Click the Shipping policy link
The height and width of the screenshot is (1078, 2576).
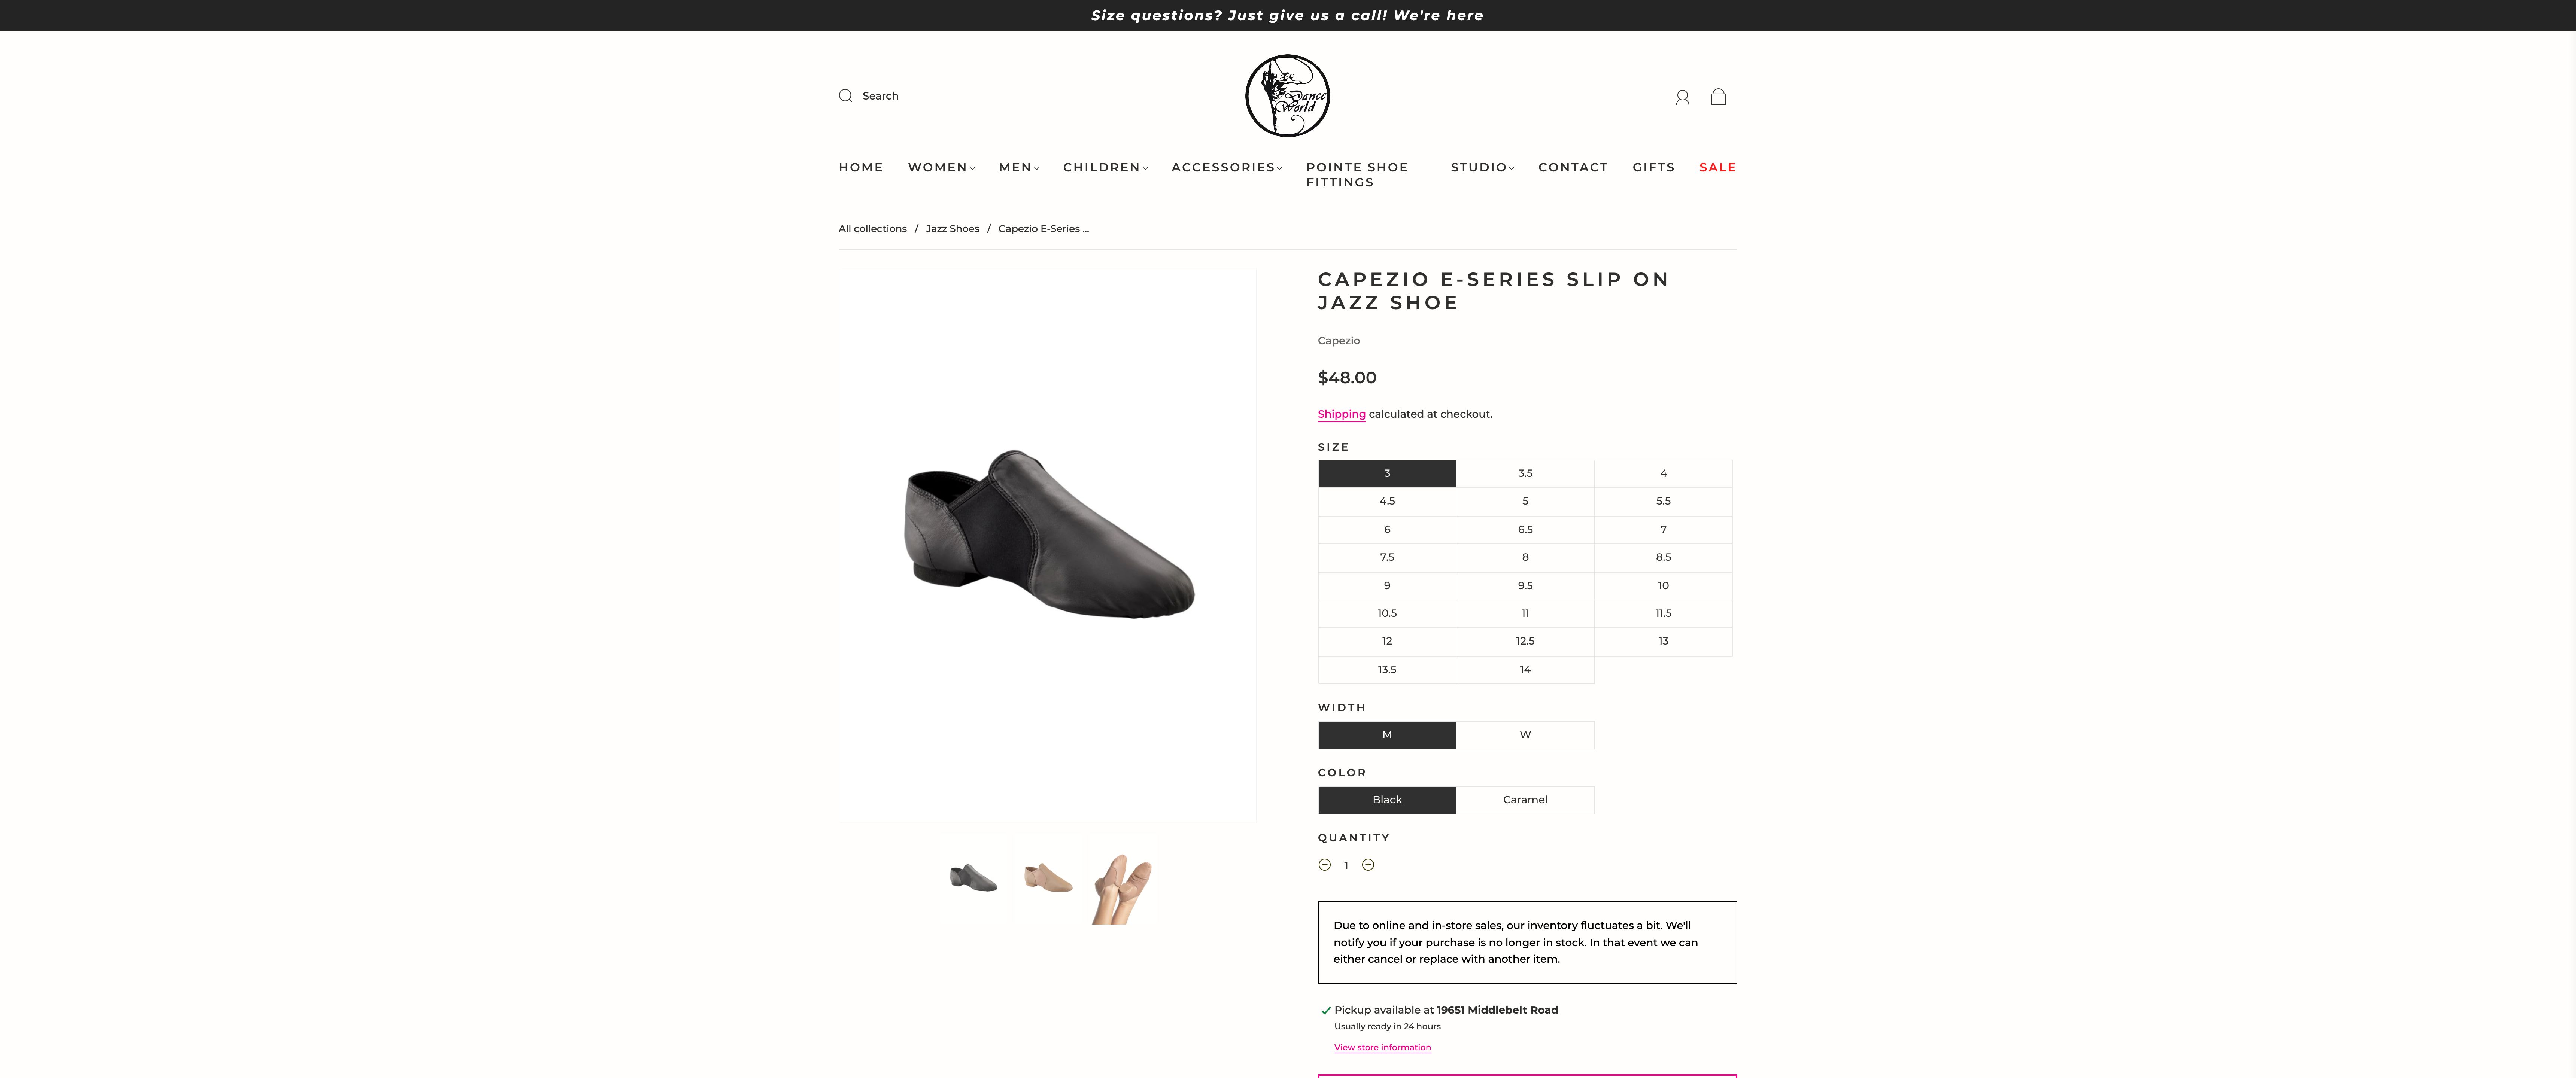[x=1341, y=414]
